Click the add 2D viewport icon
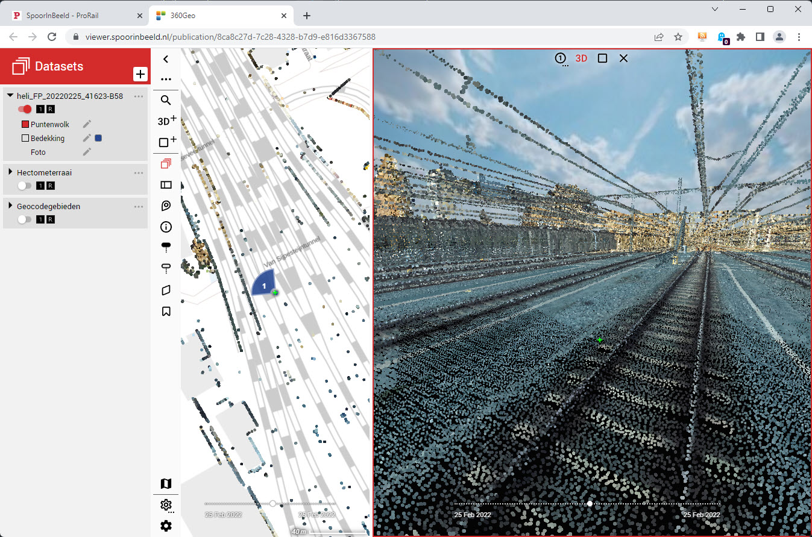This screenshot has width=812, height=537. pos(166,142)
